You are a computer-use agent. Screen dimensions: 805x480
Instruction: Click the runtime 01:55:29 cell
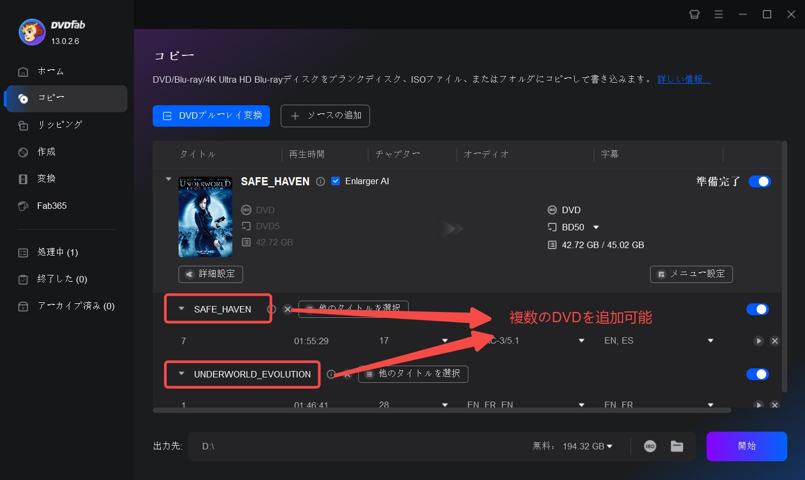(x=311, y=341)
